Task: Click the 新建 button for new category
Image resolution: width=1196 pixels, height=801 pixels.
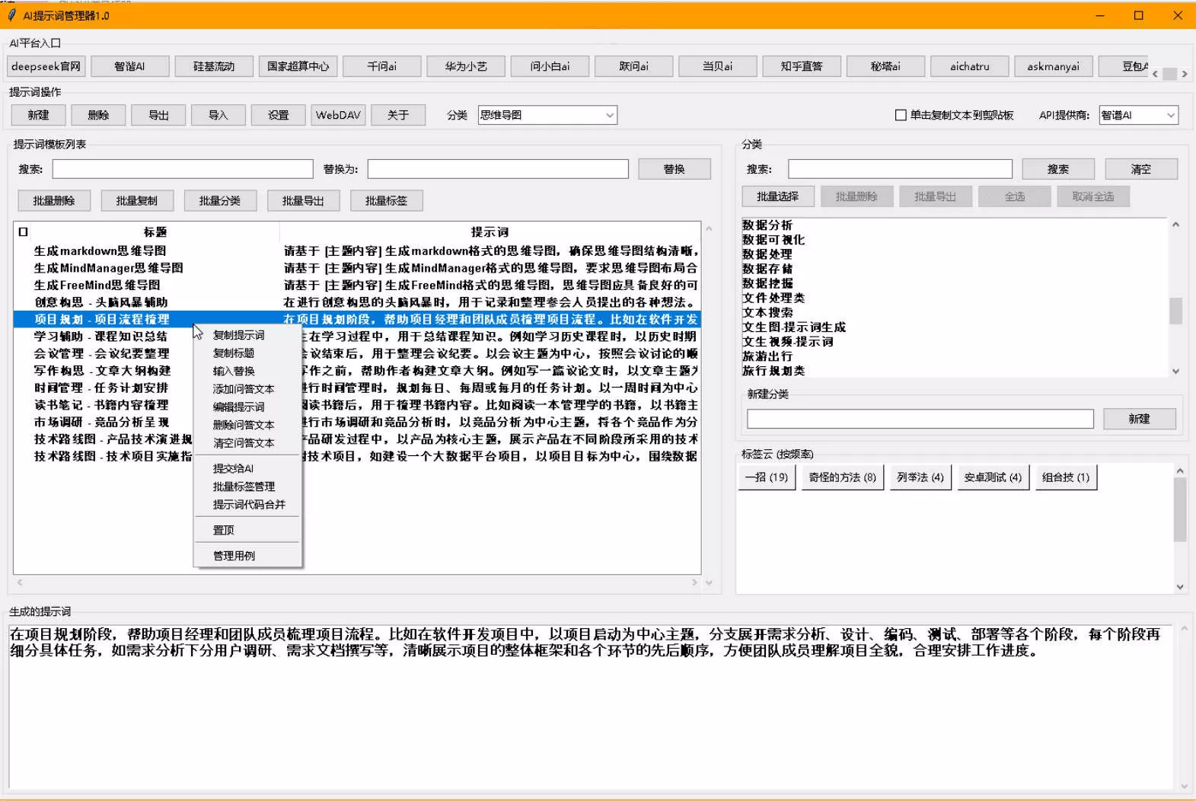Action: click(x=1140, y=419)
